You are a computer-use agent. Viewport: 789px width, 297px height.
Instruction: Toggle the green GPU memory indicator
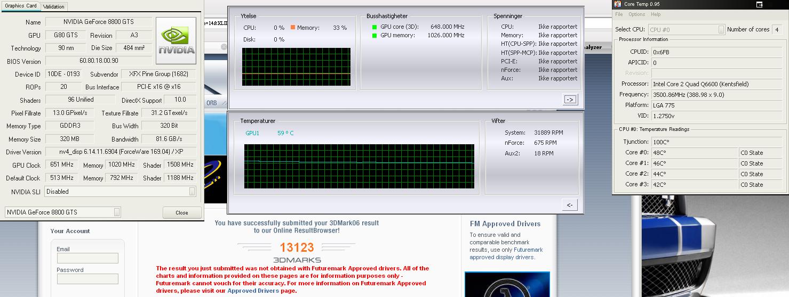(374, 36)
